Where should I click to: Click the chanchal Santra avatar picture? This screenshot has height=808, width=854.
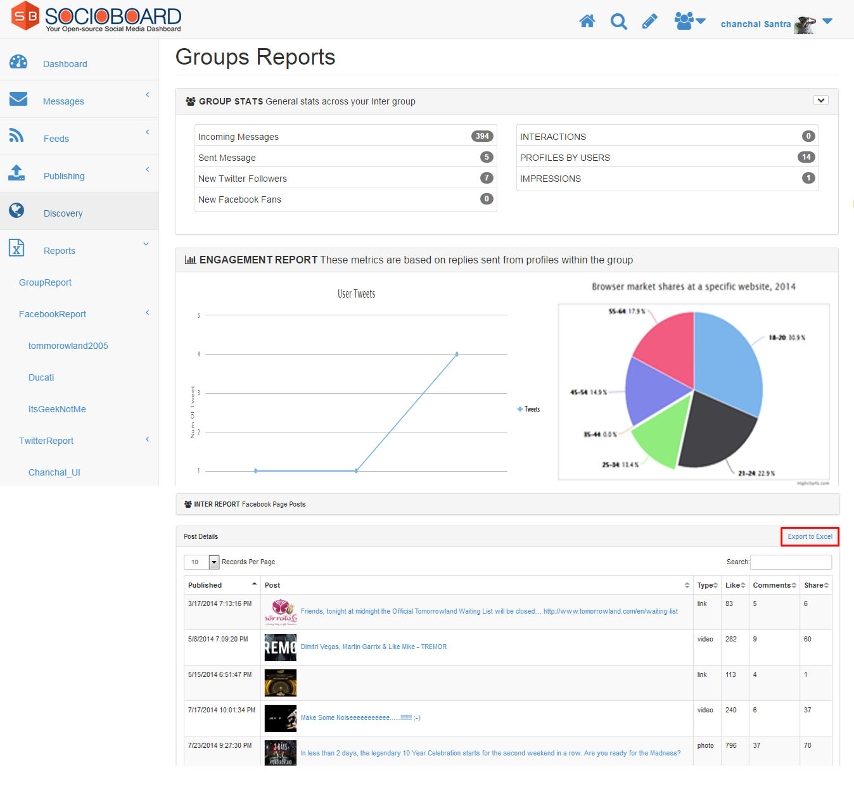(x=805, y=24)
